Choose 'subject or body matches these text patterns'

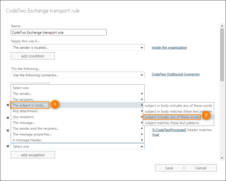pyautogui.click(x=178, y=111)
